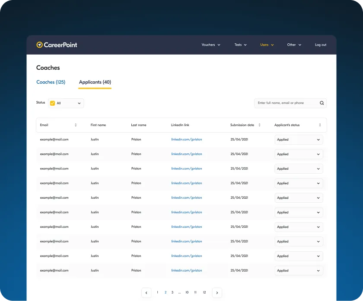Jump to pagination page 3
The width and height of the screenshot is (363, 301).
click(172, 292)
